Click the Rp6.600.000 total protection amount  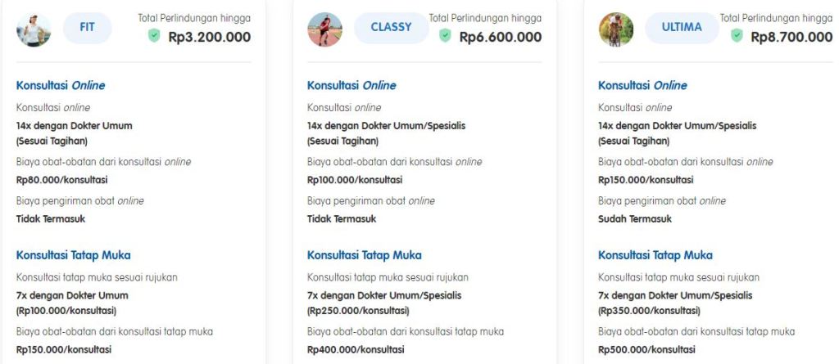tap(500, 37)
